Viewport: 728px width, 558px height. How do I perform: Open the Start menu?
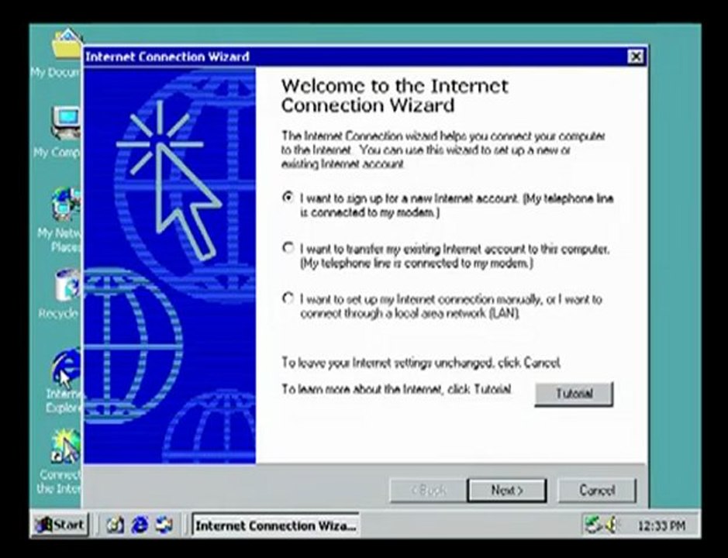(60, 525)
